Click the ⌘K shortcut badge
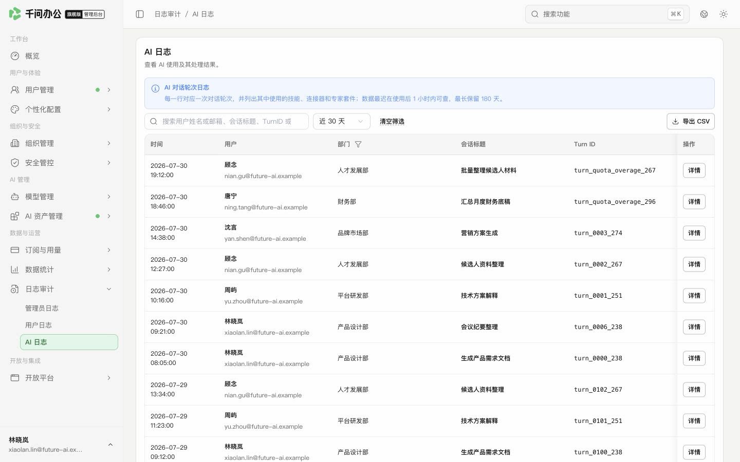This screenshot has width=740, height=462. [x=676, y=14]
